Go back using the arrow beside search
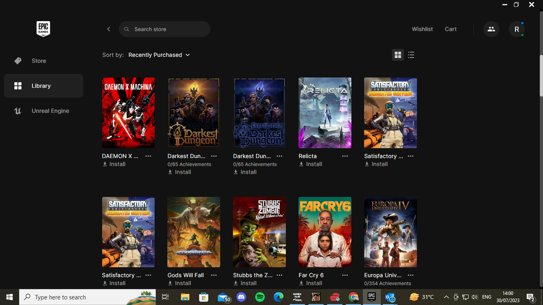 coord(109,29)
